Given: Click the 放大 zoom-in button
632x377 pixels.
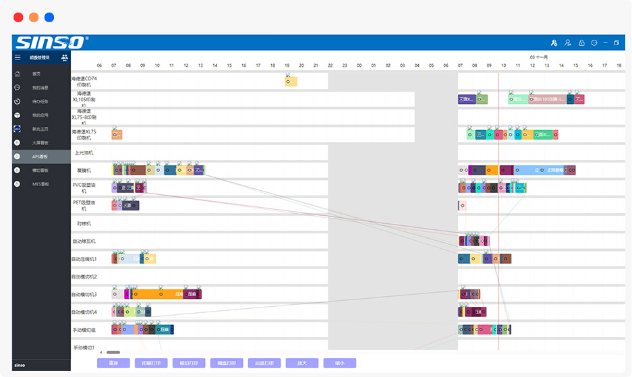Looking at the screenshot, I should [301, 363].
